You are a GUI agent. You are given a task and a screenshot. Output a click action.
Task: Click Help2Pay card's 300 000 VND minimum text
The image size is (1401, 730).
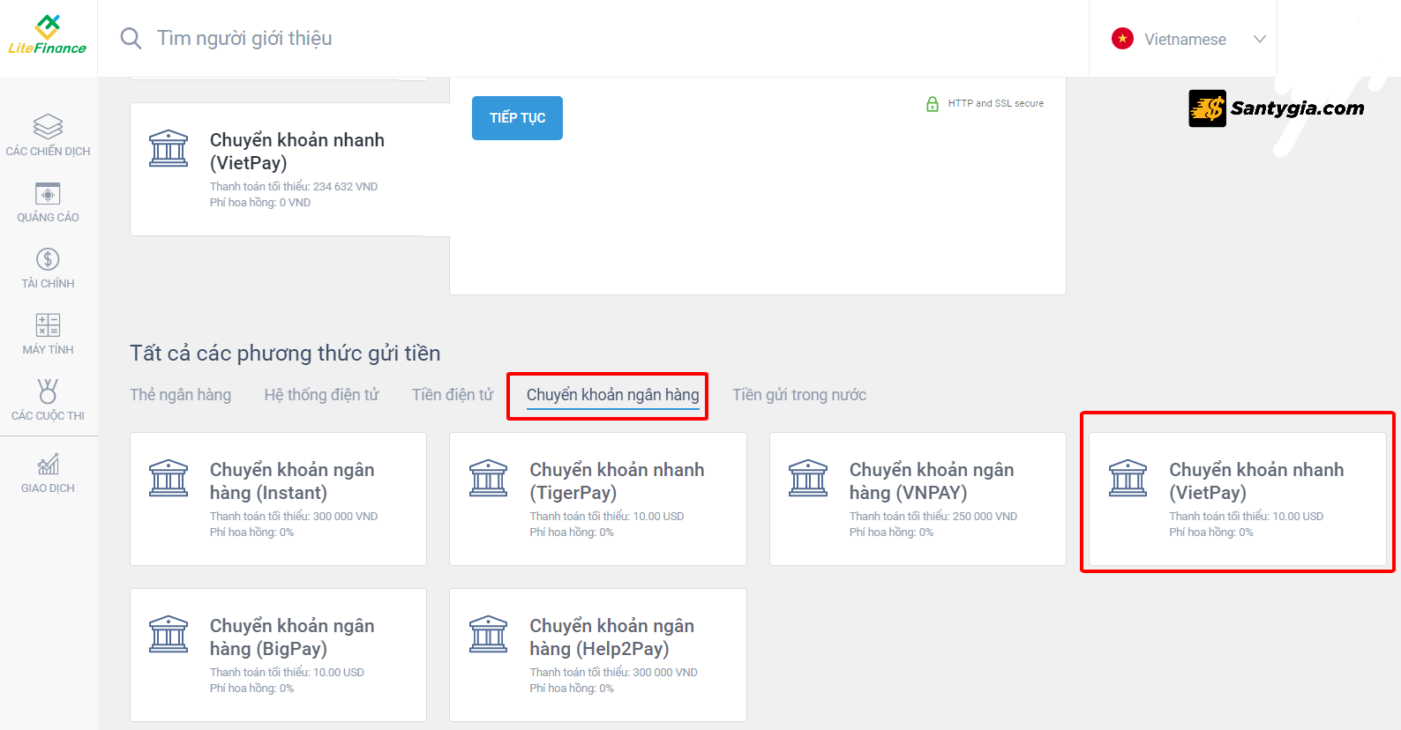tap(613, 673)
